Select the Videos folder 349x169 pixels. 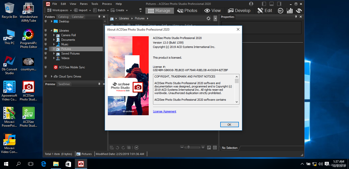65,58
